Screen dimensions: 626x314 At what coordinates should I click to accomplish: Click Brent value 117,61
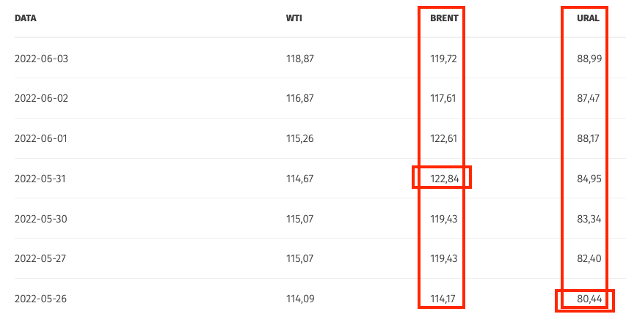click(443, 98)
